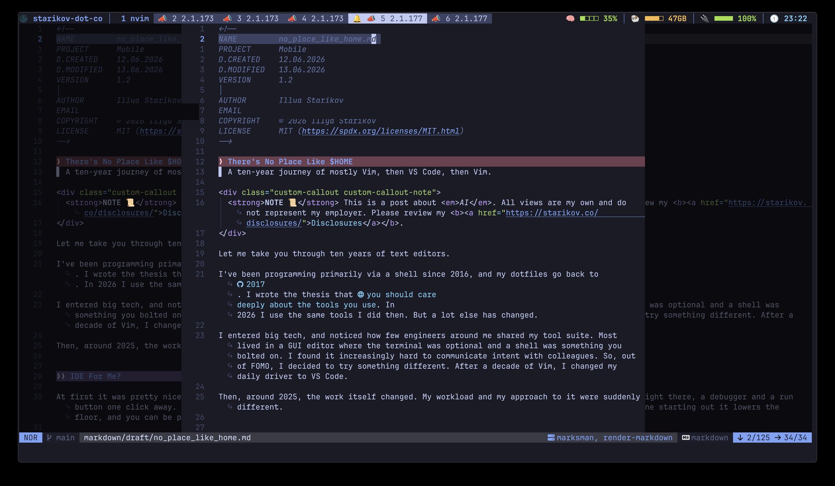Click IDE For Me? heading marker in left pane
Image resolution: width=835 pixels, height=486 pixels.
(x=61, y=376)
